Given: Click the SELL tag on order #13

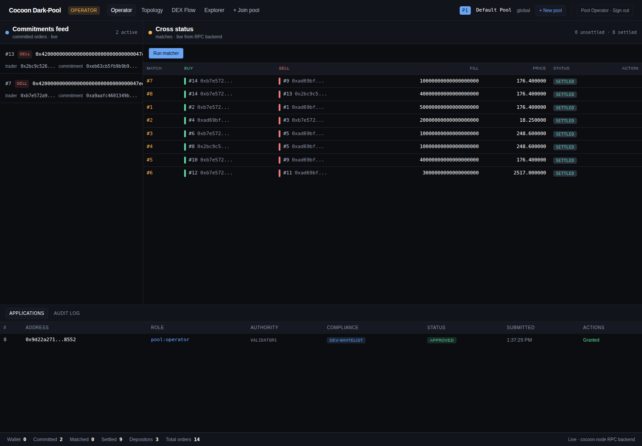Looking at the screenshot, I should [x=25, y=54].
